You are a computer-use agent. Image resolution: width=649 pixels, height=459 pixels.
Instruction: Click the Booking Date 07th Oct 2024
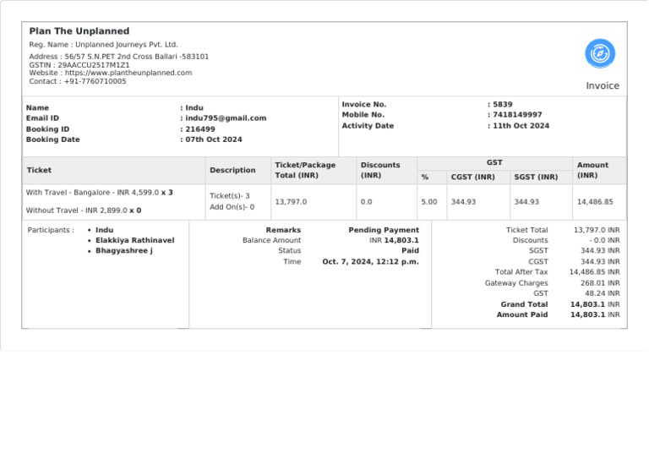(x=214, y=139)
